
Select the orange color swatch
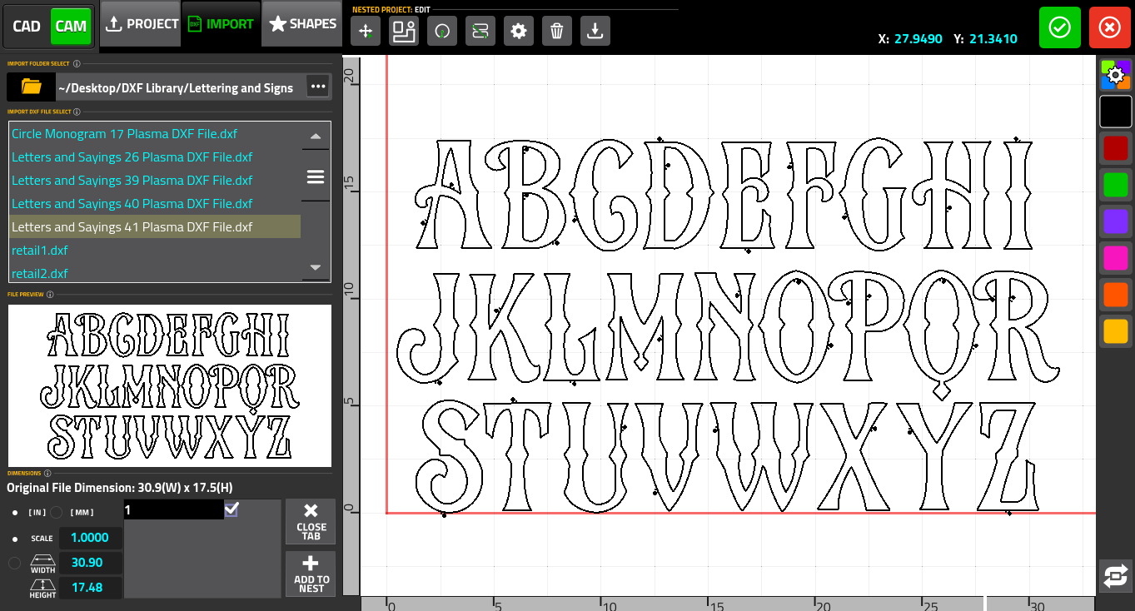coord(1116,295)
